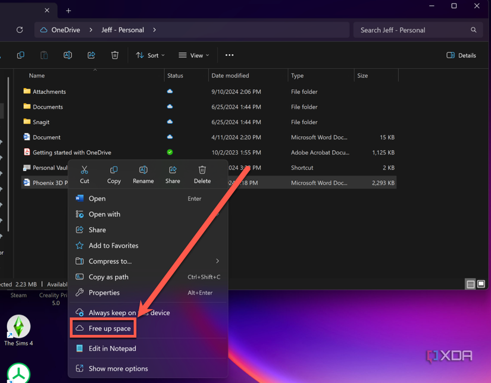Click the Share icon in context menu
This screenshot has width=491, height=383.
pos(173,171)
